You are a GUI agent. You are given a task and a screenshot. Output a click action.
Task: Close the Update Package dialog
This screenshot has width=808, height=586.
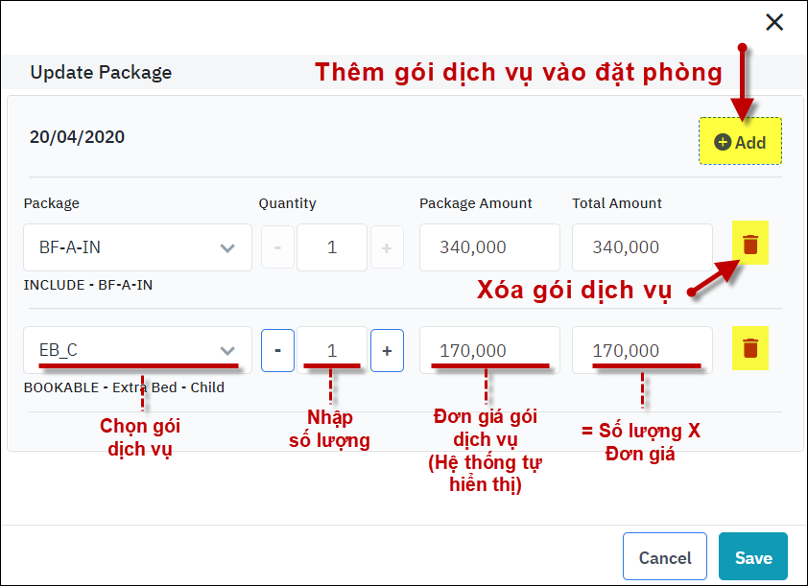click(x=773, y=22)
